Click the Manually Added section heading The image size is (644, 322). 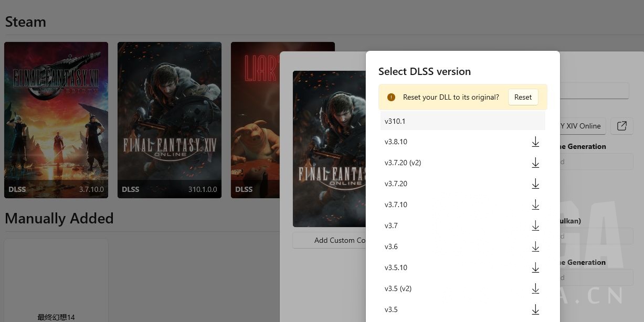pos(59,218)
